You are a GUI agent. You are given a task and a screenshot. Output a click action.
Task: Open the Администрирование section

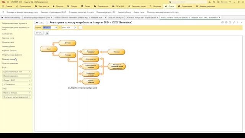click(x=206, y=7)
